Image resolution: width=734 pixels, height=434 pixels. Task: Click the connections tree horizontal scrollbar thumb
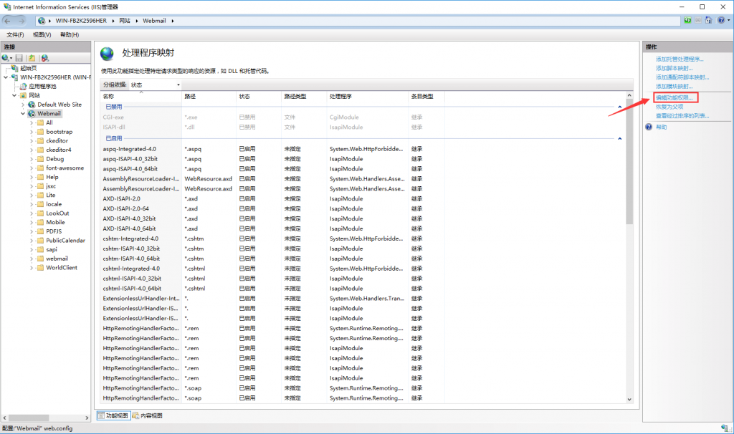point(29,418)
